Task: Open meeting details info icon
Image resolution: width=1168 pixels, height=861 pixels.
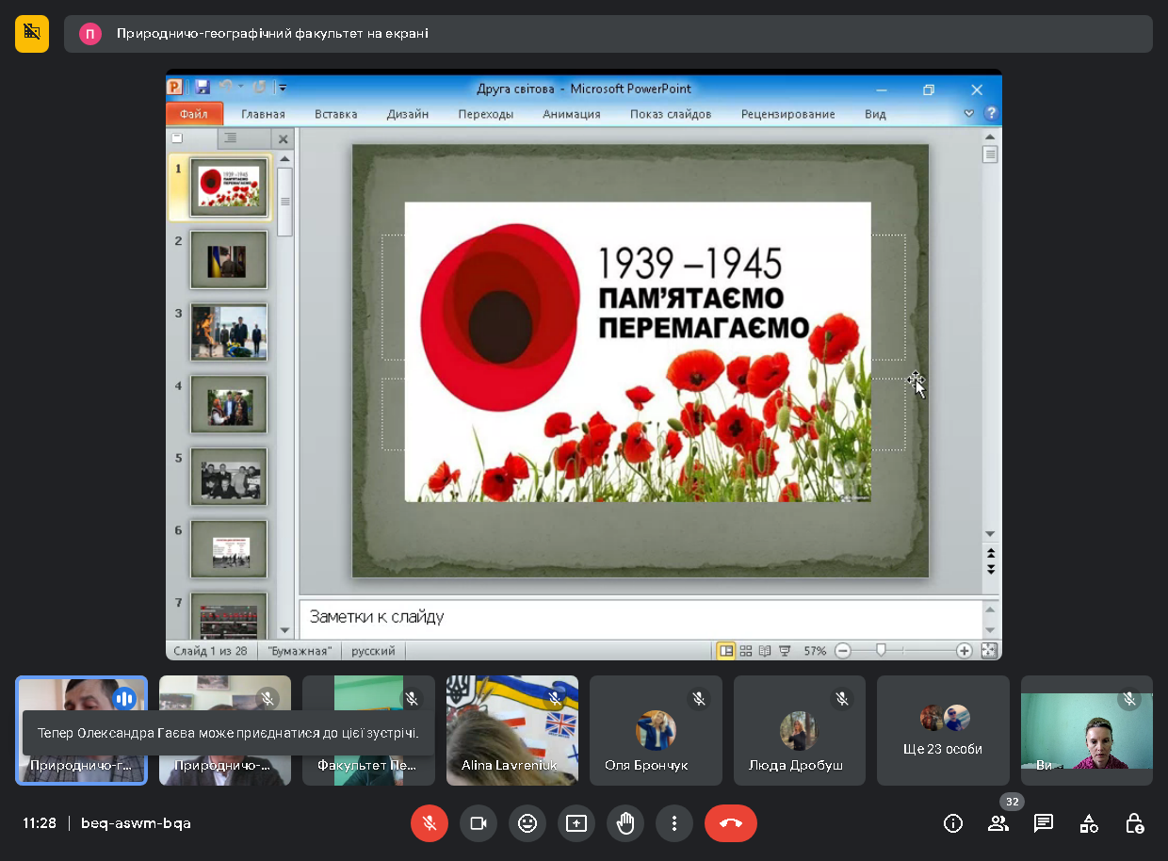Action: (x=953, y=823)
